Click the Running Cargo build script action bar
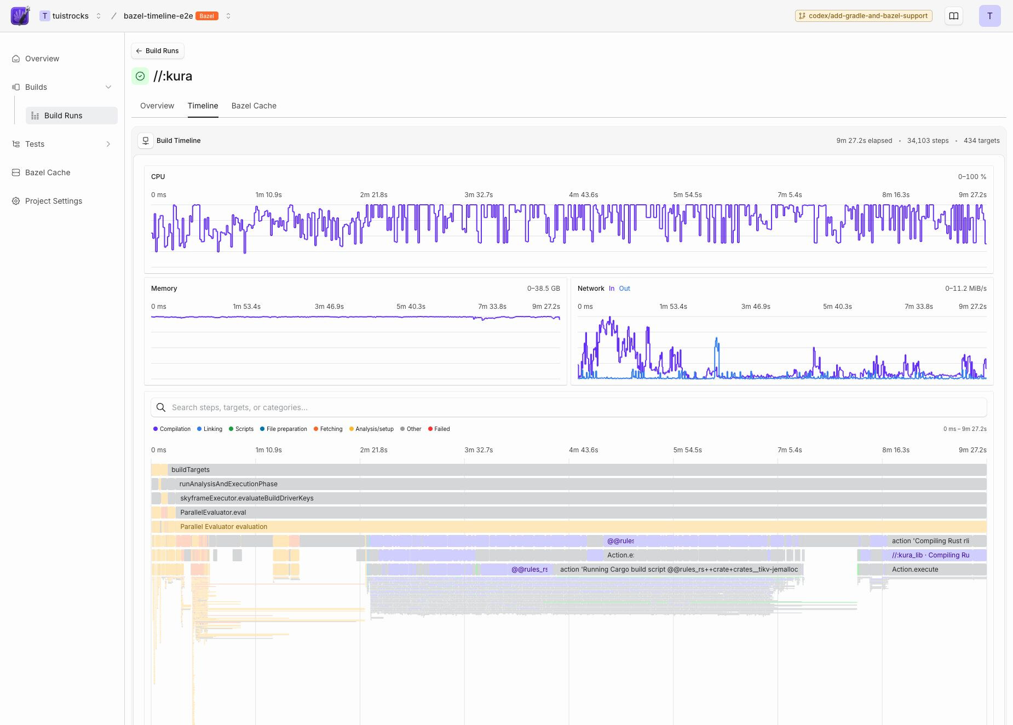Screen dimensions: 1013x725 (x=679, y=569)
